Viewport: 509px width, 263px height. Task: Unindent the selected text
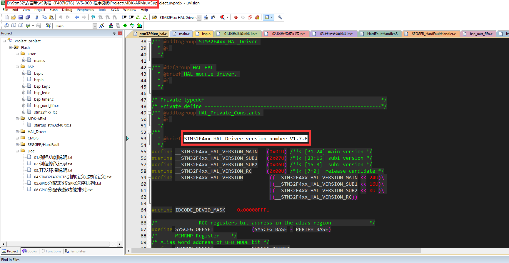[131, 17]
